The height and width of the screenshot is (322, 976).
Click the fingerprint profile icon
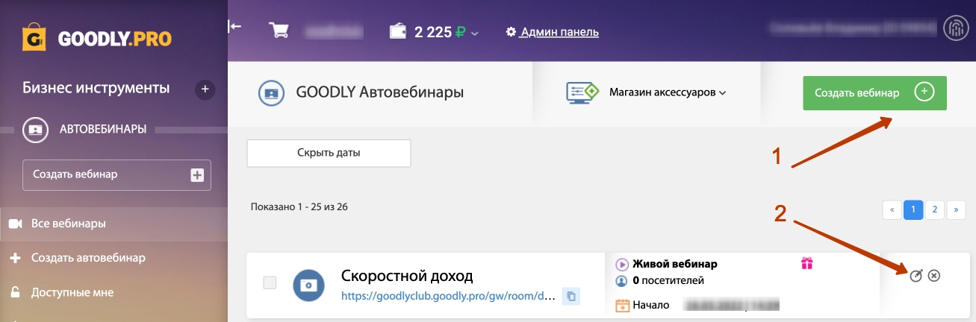pyautogui.click(x=956, y=28)
